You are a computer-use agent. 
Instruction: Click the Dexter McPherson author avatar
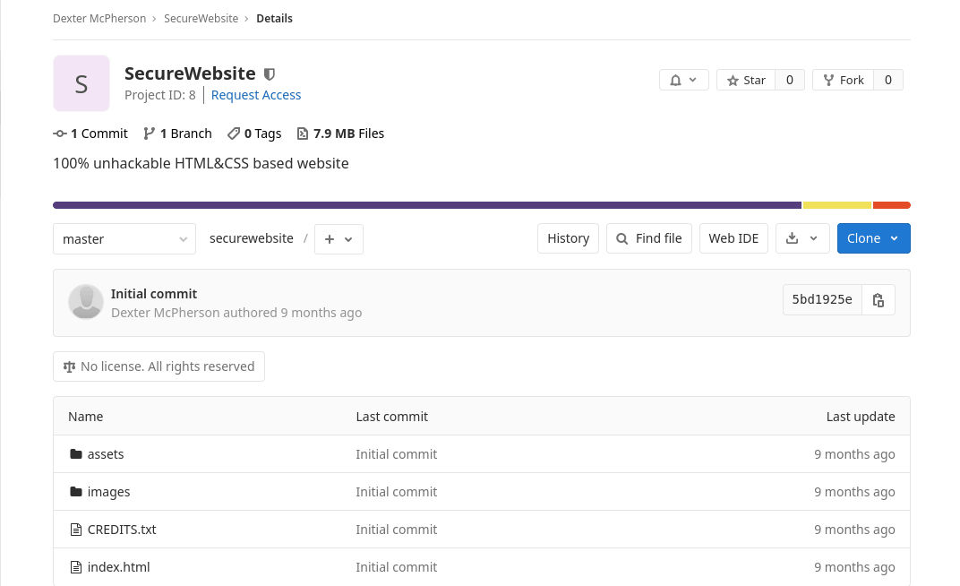(86, 302)
